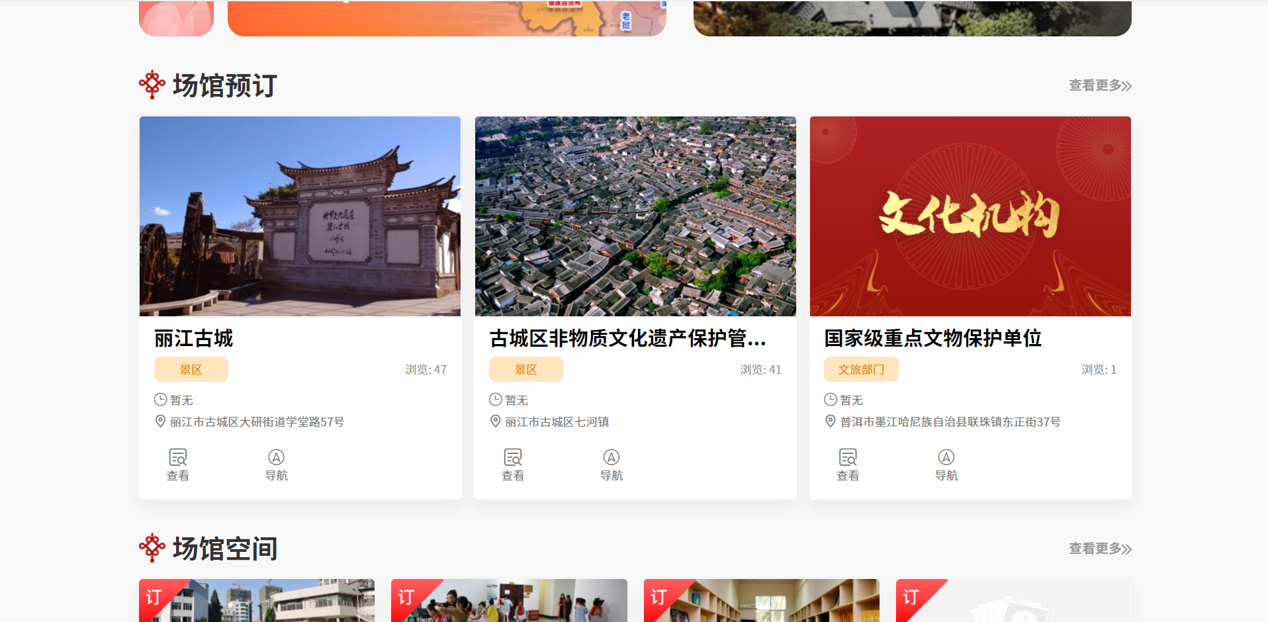Screen dimensions: 1268x622
Task: Open the aerial old town photo
Action: [x=635, y=216]
